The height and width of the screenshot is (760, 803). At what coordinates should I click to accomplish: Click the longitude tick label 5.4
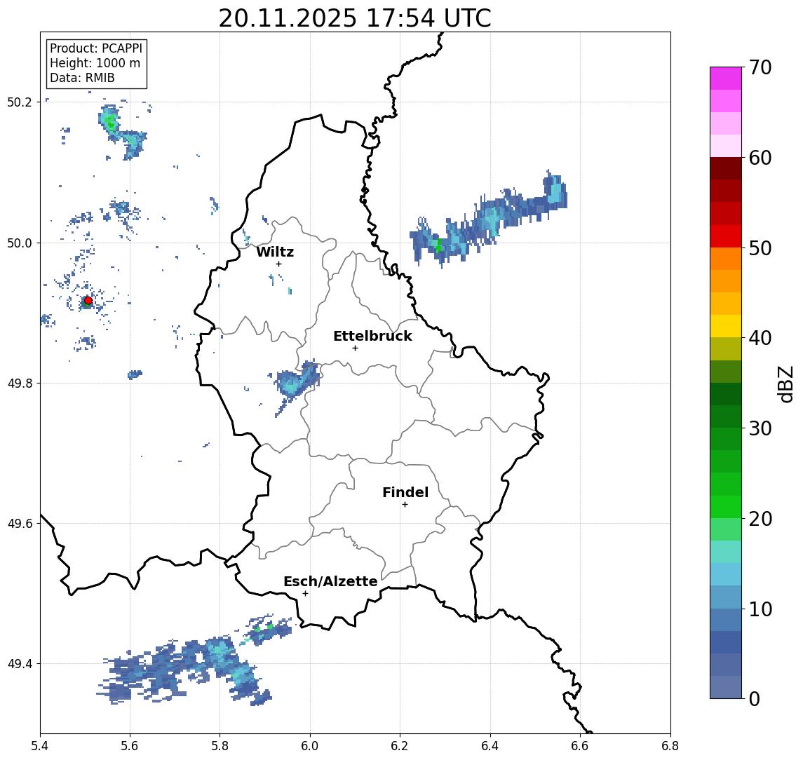[x=40, y=746]
